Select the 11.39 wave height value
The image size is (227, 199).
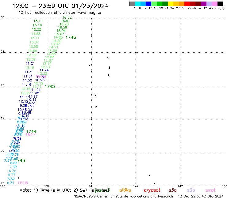coord(29,72)
